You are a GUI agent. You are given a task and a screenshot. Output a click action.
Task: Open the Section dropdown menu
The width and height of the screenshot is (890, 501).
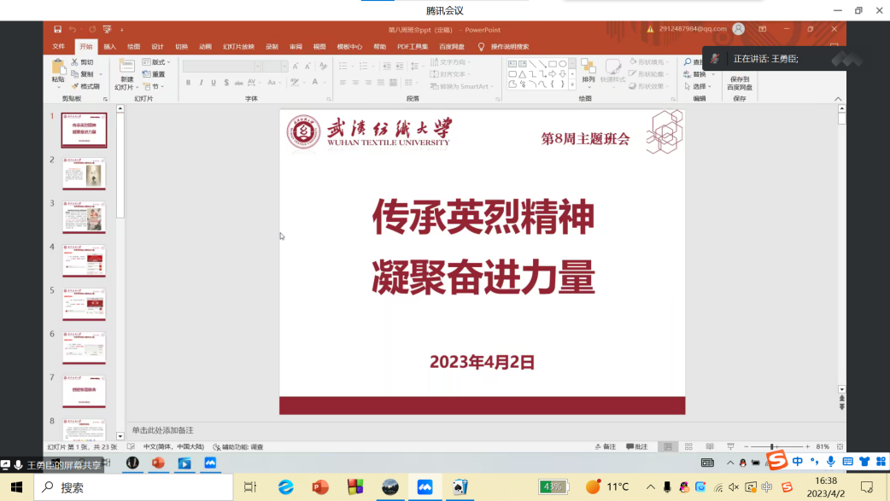154,86
